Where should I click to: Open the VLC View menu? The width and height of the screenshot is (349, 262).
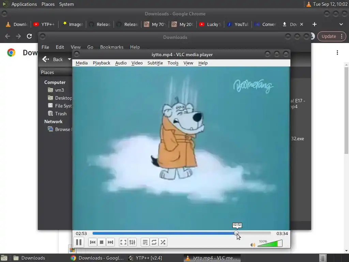188,63
